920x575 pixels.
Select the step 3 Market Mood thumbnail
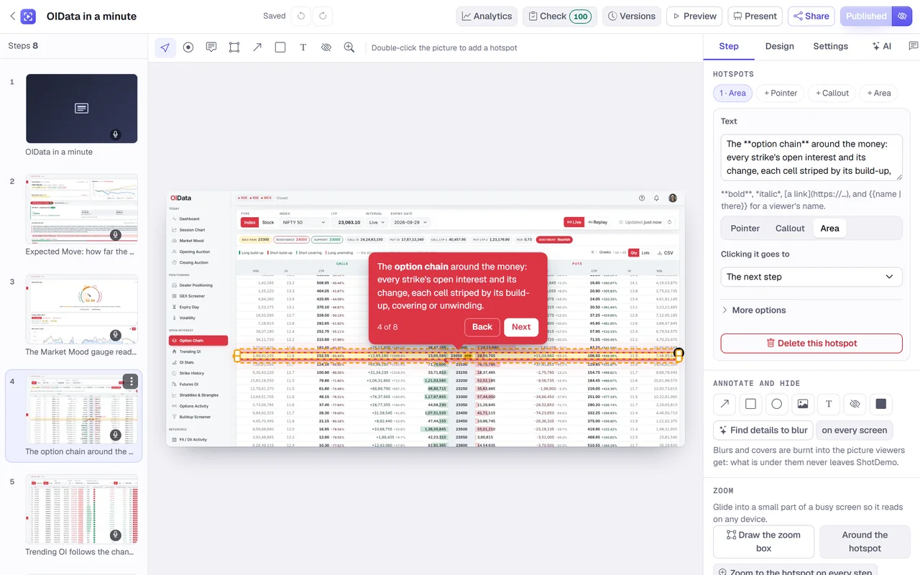click(82, 310)
